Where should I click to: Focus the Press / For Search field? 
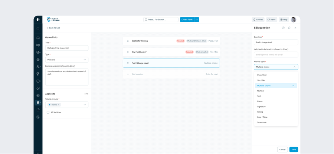(161, 20)
